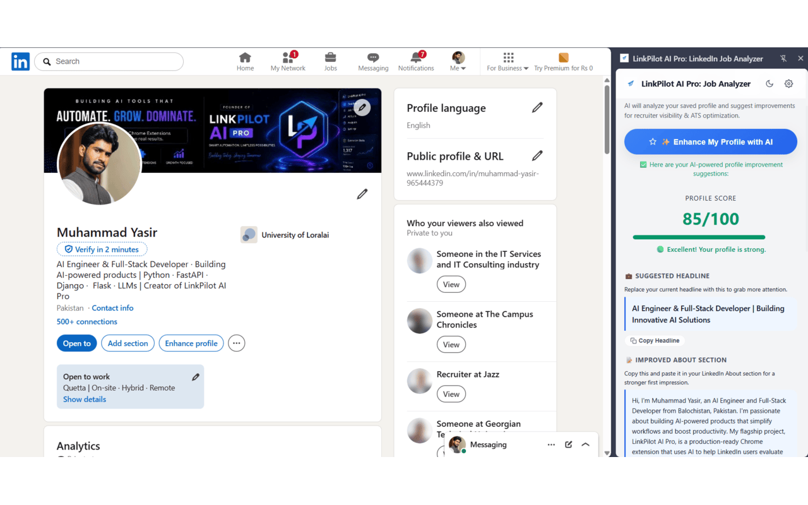808x505 pixels.
Task: Click the Copy Headline button
Action: click(655, 340)
